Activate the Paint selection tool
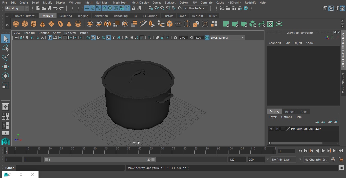The width and height of the screenshot is (346, 178). pos(6,57)
